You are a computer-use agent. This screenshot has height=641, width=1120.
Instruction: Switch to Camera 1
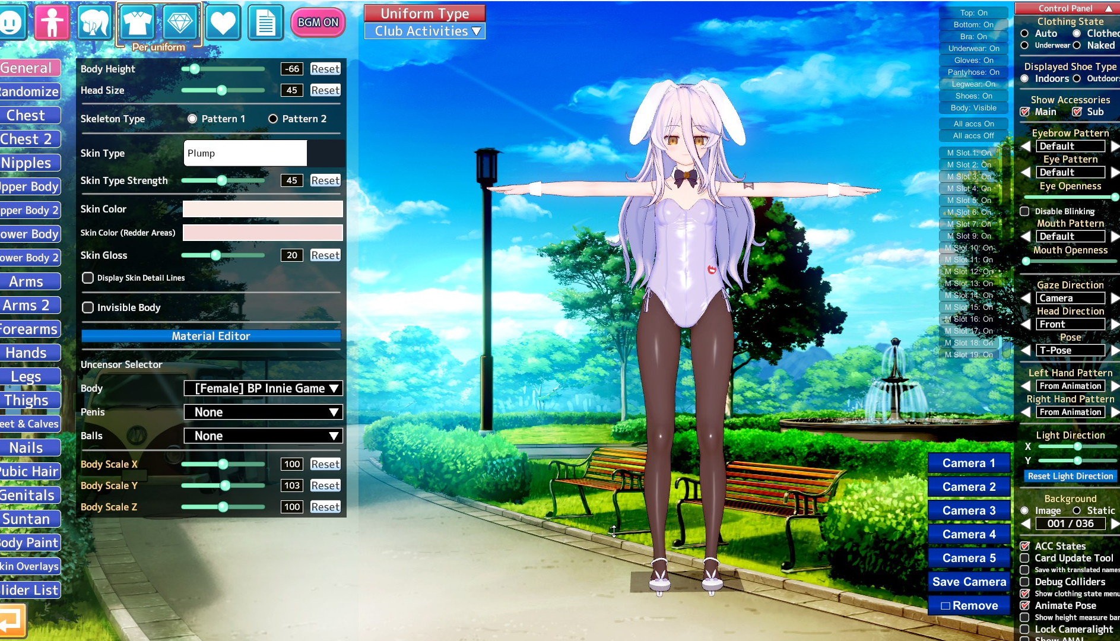pos(969,463)
